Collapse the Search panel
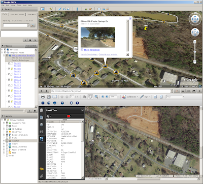The image size is (203, 184). [x=3, y=9]
